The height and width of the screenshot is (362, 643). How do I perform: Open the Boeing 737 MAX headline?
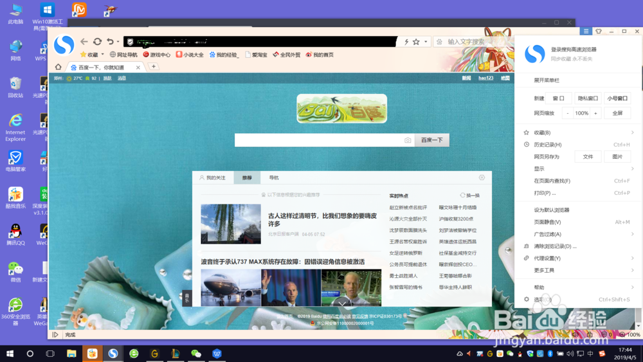(x=282, y=262)
